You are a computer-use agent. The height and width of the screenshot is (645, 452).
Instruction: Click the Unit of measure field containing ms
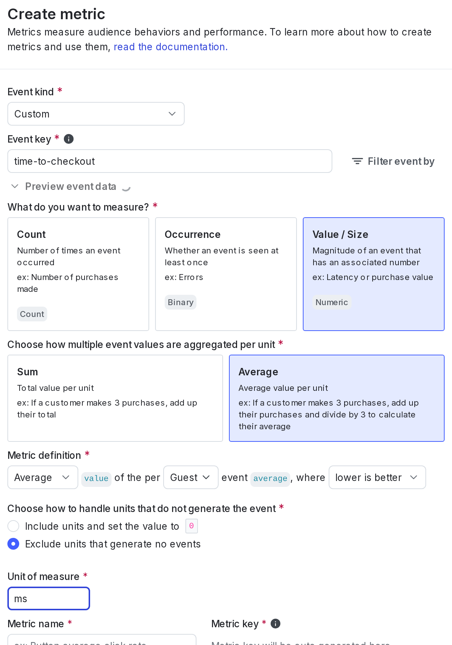pyautogui.click(x=48, y=598)
